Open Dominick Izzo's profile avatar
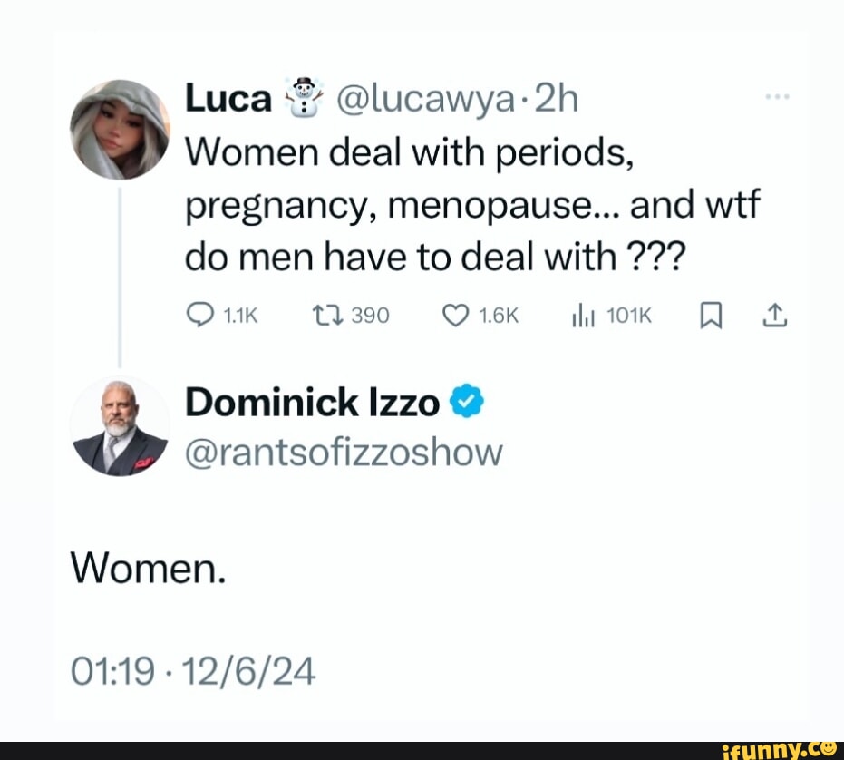 [120, 426]
